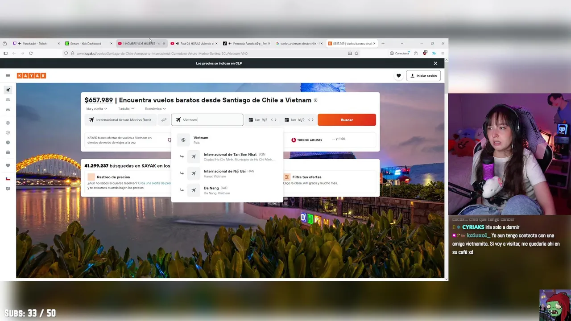Click the Iniciar sesión button
The height and width of the screenshot is (321, 571).
[424, 76]
